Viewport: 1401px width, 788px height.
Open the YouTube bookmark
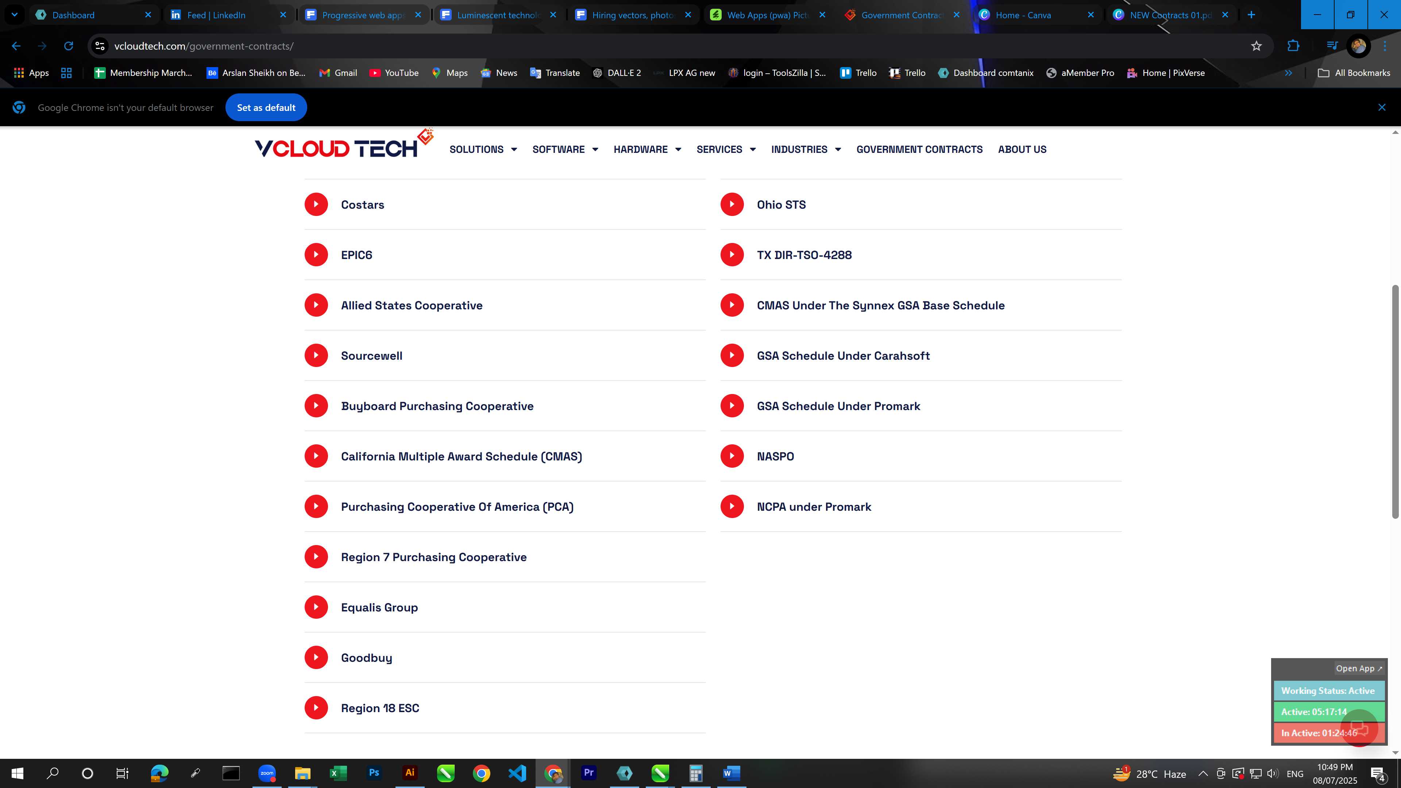coord(394,73)
